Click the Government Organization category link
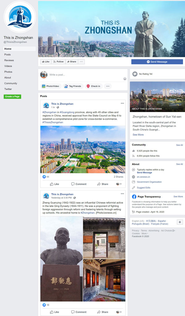The height and width of the screenshot is (316, 185). (x=149, y=182)
